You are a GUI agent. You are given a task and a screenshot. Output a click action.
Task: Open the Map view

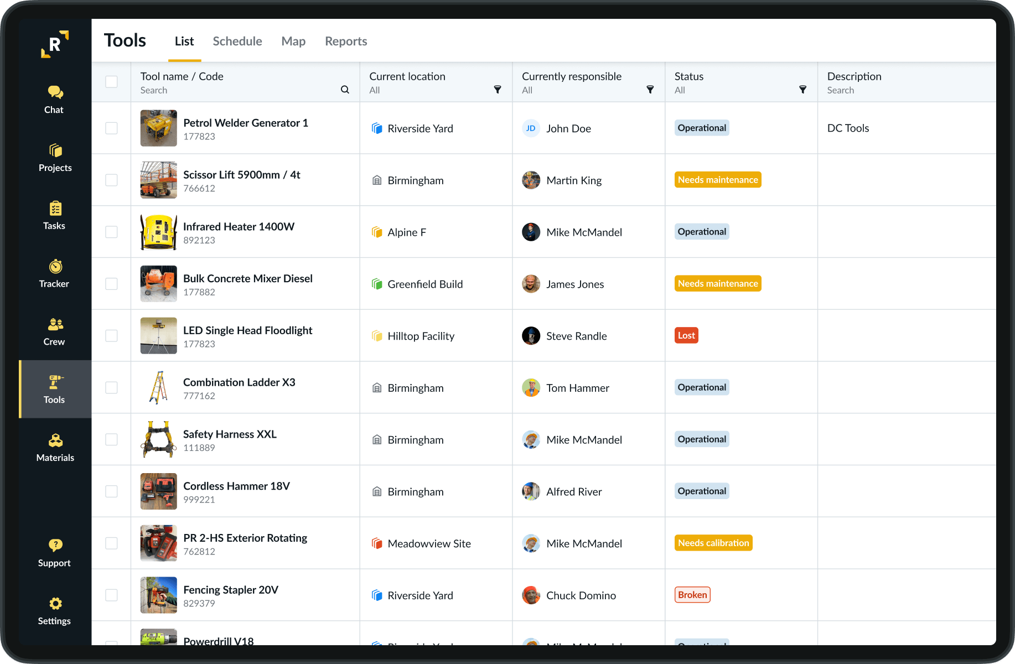pos(293,41)
